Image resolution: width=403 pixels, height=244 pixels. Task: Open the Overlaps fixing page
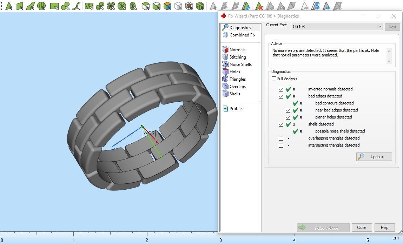click(x=234, y=87)
